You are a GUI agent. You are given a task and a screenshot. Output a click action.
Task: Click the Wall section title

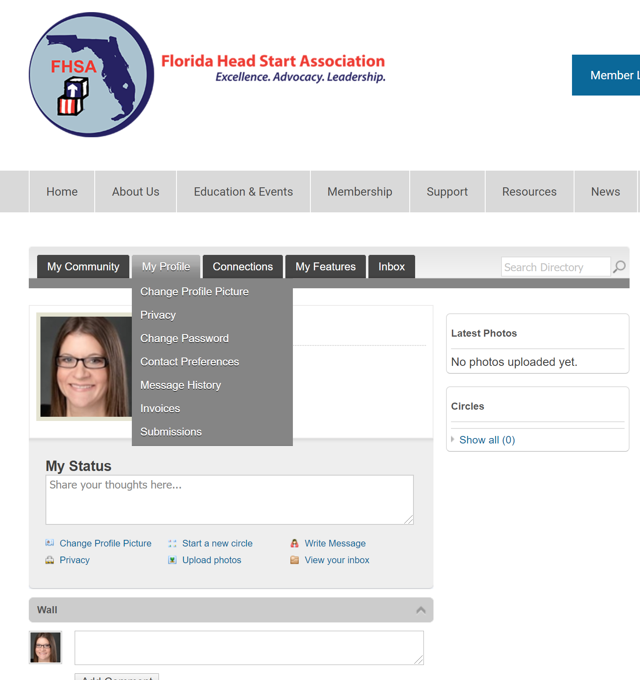tap(47, 610)
